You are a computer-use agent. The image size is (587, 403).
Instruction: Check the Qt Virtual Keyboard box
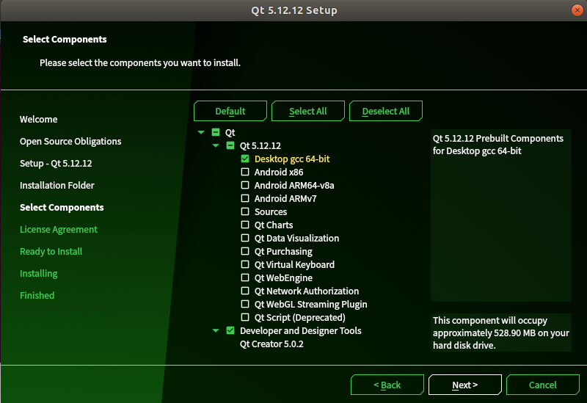pos(245,264)
